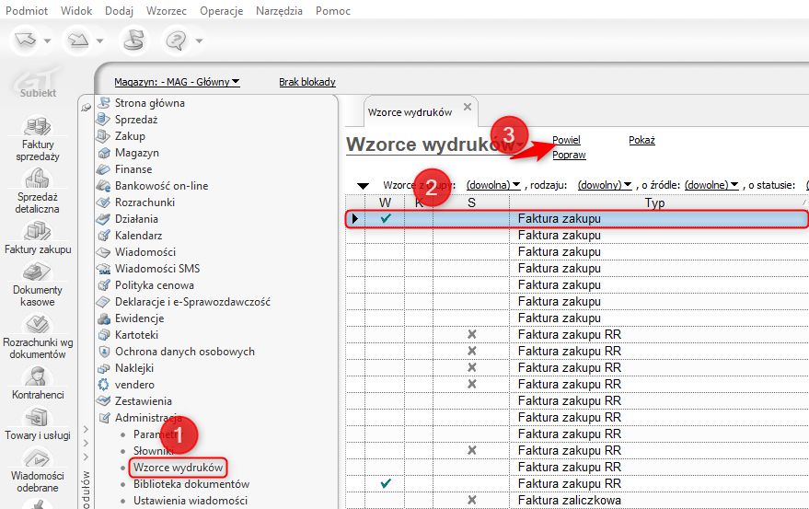809x509 pixels.
Task: Toggle W checkmark on selected Faktura zakupu row
Action: [386, 218]
